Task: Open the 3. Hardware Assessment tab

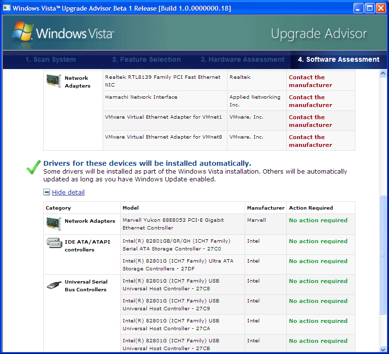Action: click(242, 59)
